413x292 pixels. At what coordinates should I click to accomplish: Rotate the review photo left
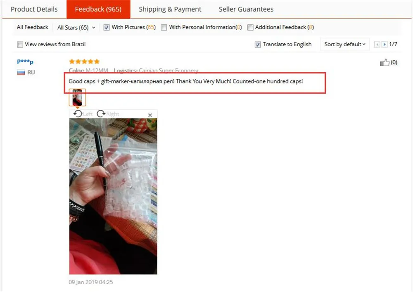click(x=83, y=114)
